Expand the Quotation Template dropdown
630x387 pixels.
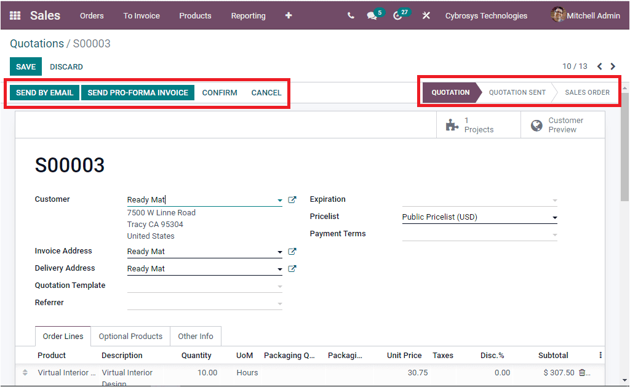280,285
